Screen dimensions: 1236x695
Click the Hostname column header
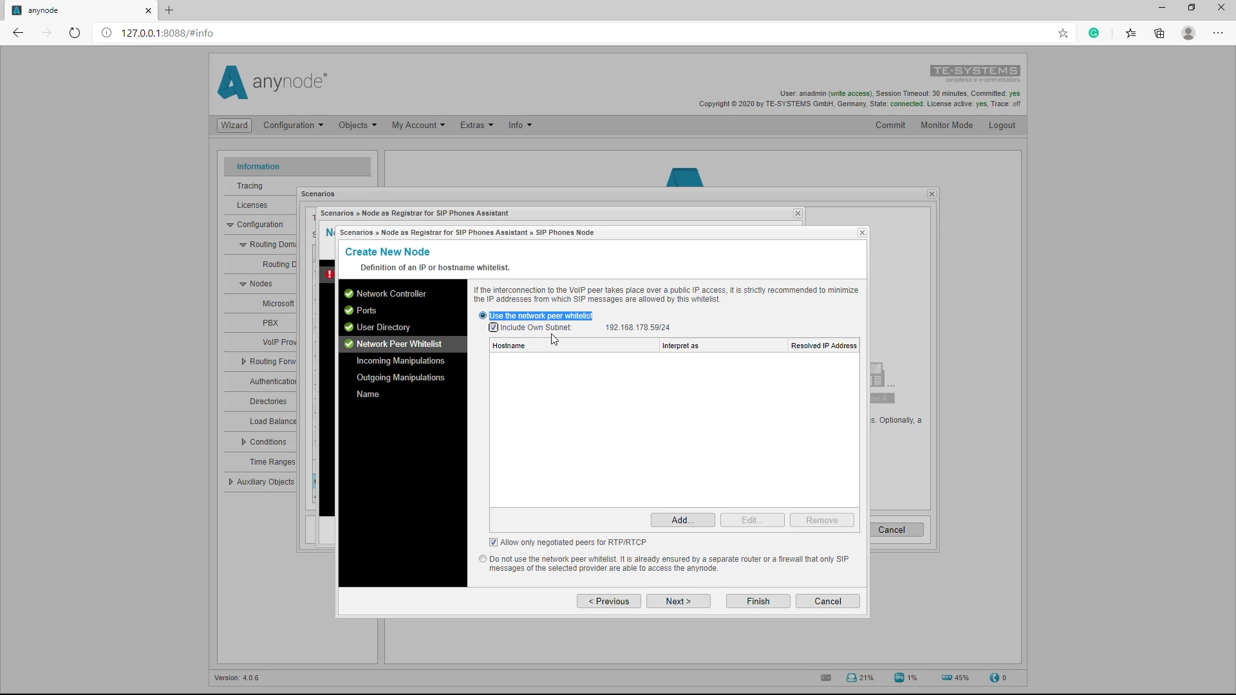pyautogui.click(x=574, y=346)
